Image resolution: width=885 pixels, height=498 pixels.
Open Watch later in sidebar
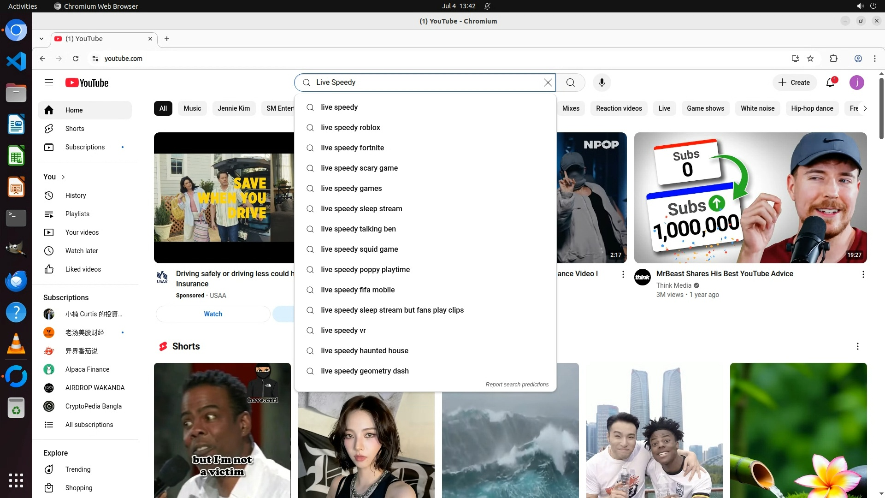click(82, 251)
